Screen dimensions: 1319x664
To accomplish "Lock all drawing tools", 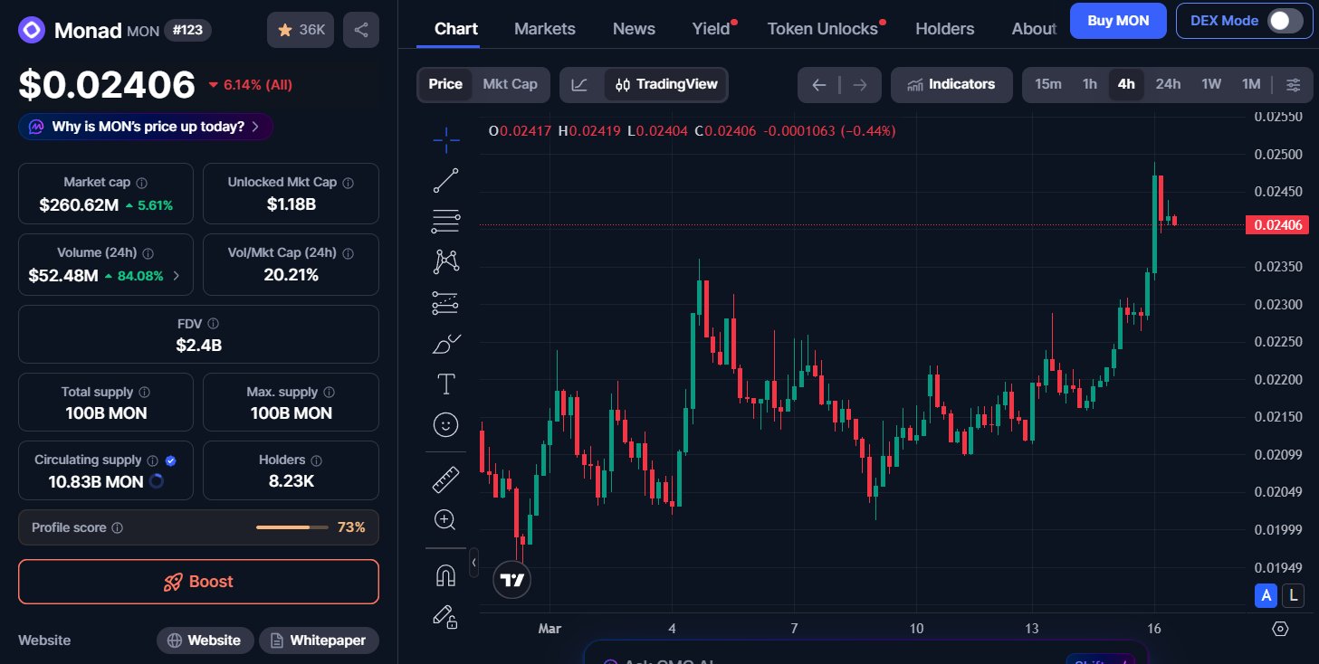I will coord(445,616).
